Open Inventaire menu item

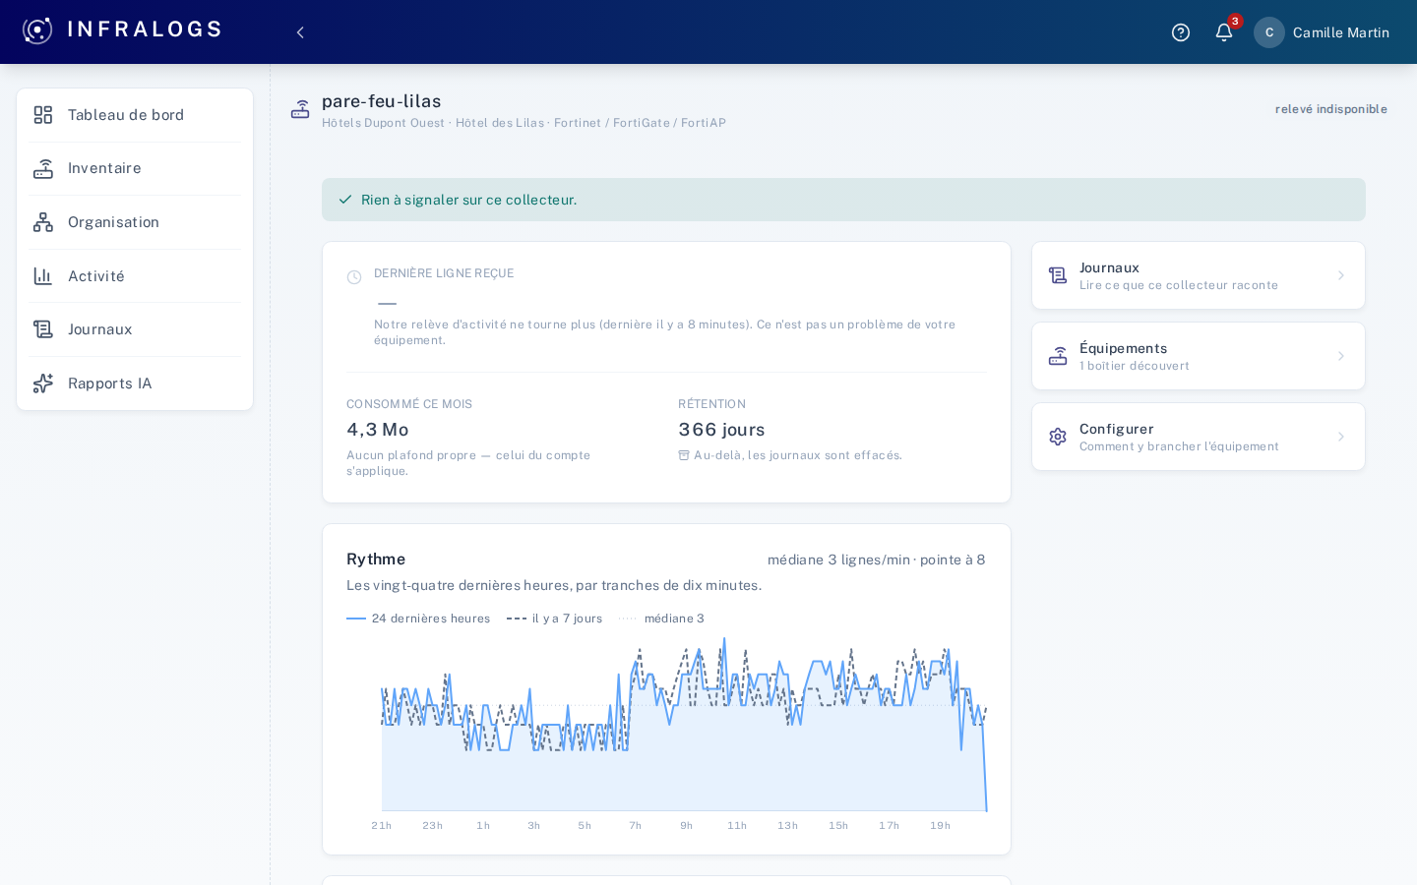click(135, 169)
